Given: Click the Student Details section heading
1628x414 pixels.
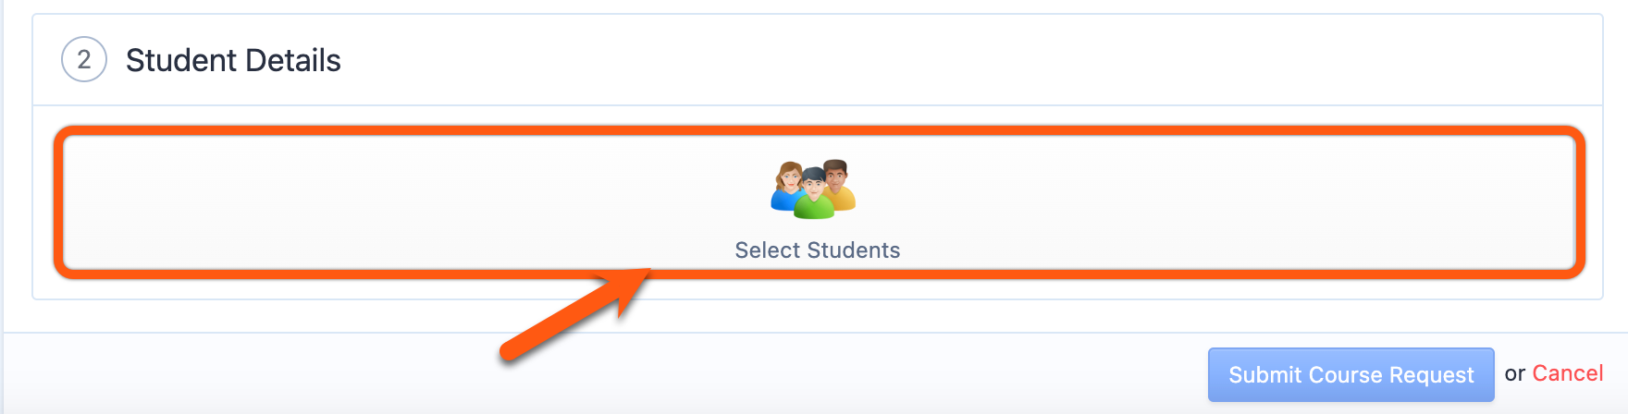Looking at the screenshot, I should (x=233, y=60).
